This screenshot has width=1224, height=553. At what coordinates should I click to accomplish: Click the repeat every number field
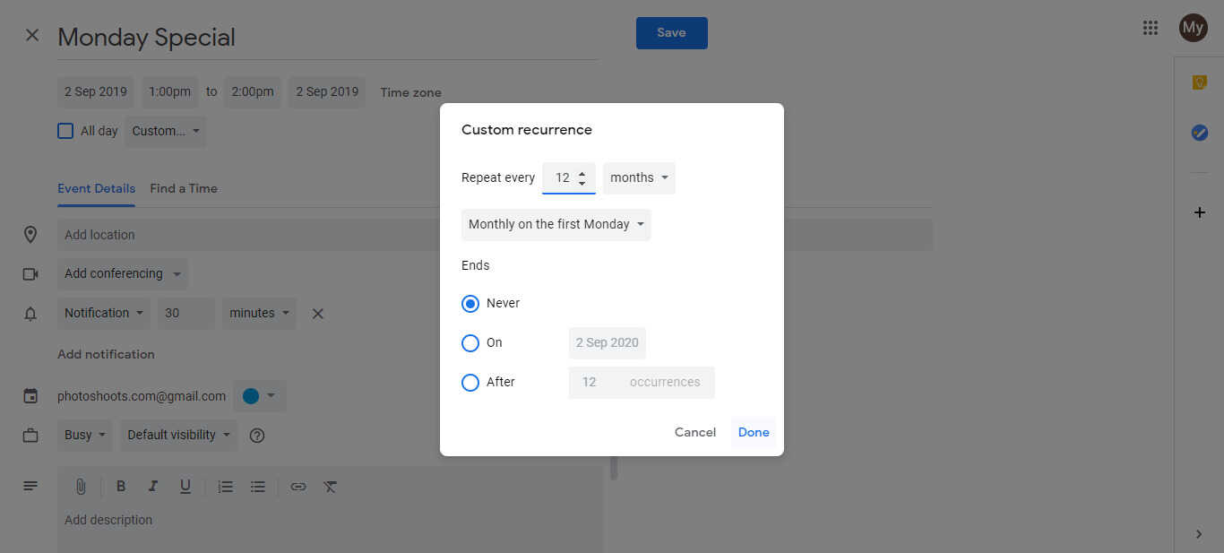click(569, 178)
